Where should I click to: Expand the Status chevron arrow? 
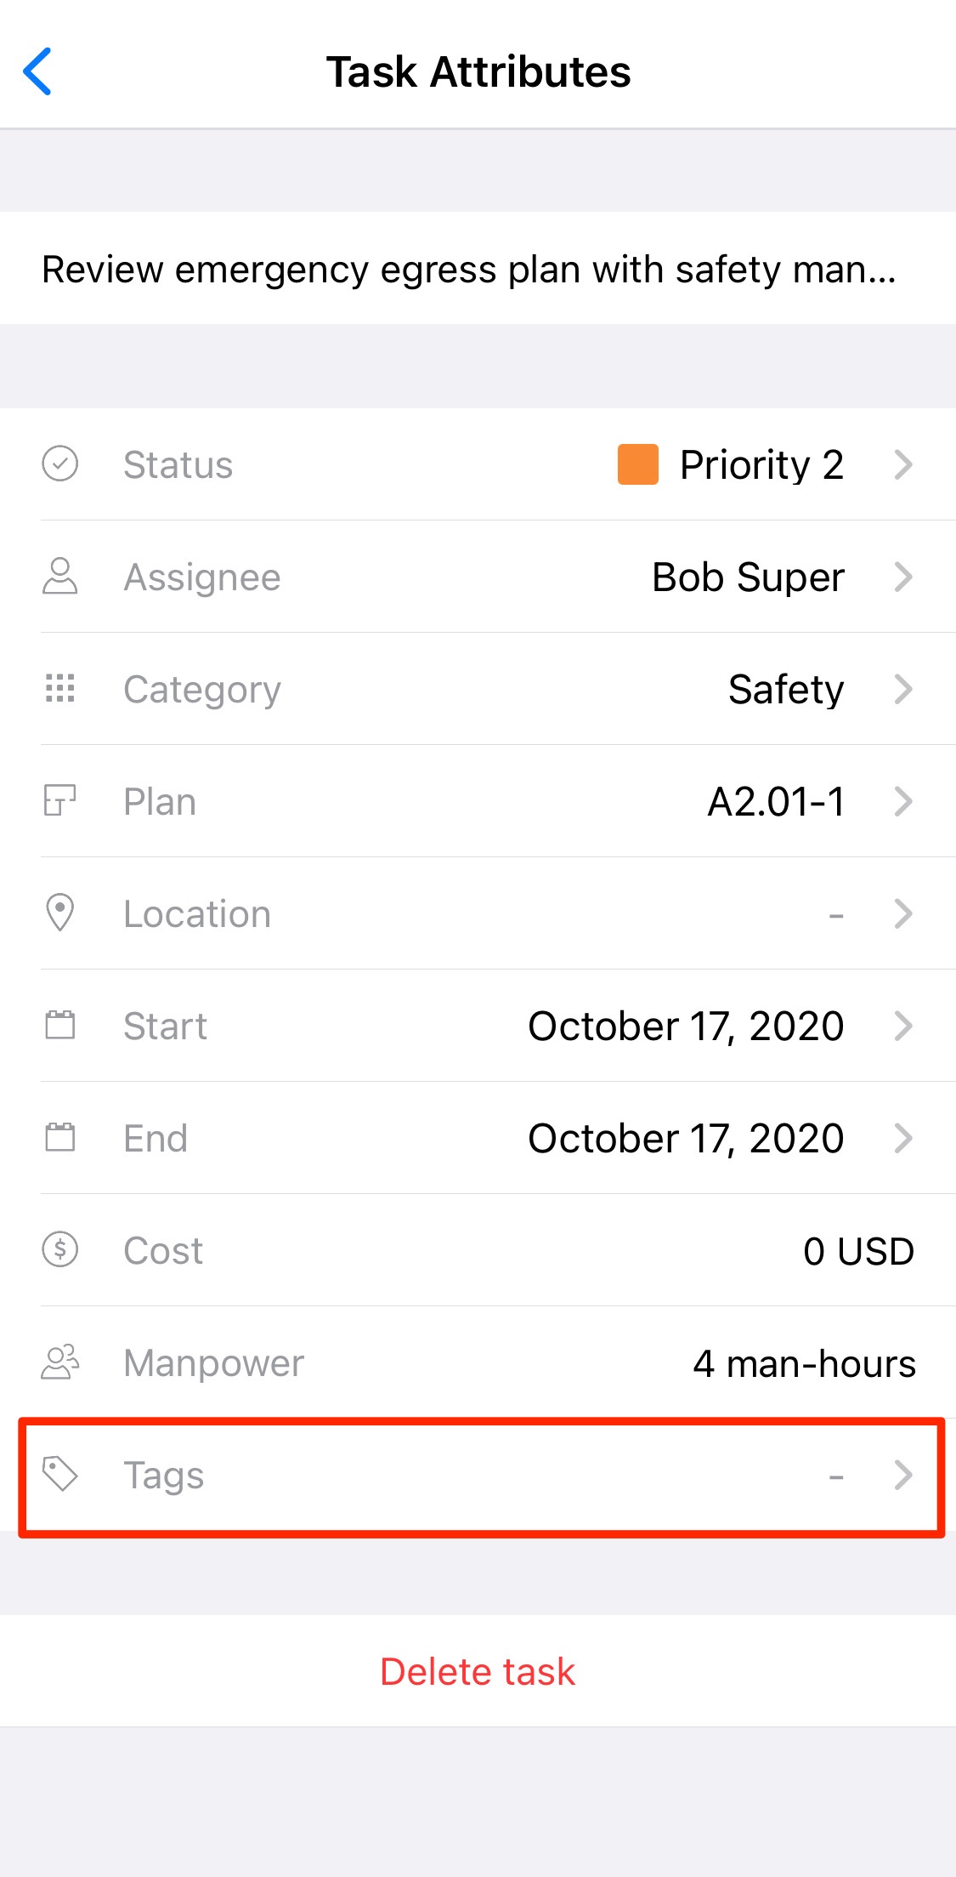click(903, 464)
